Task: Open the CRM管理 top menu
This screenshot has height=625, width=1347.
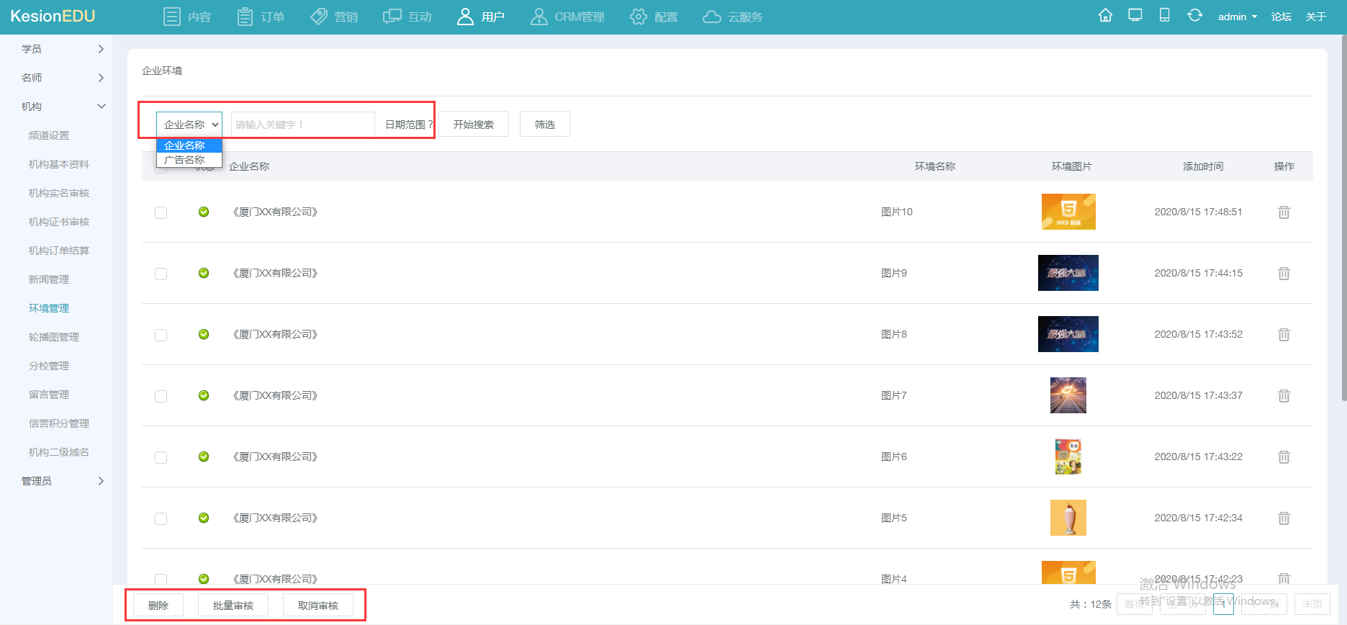Action: [567, 17]
